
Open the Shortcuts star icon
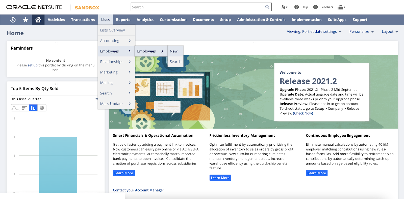click(x=26, y=20)
